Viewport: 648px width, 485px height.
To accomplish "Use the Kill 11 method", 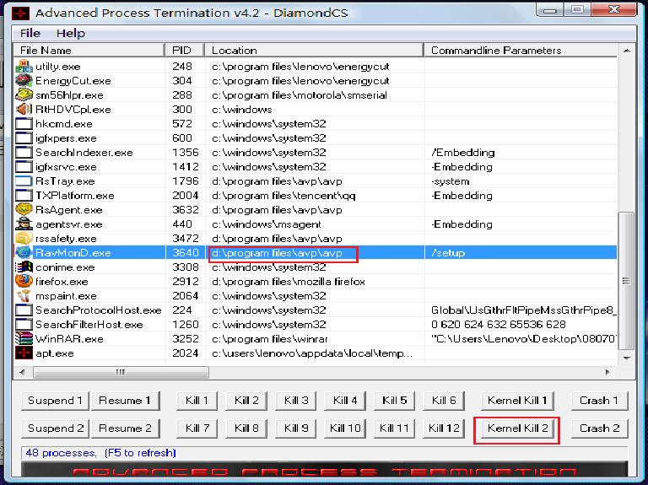I will (x=394, y=428).
